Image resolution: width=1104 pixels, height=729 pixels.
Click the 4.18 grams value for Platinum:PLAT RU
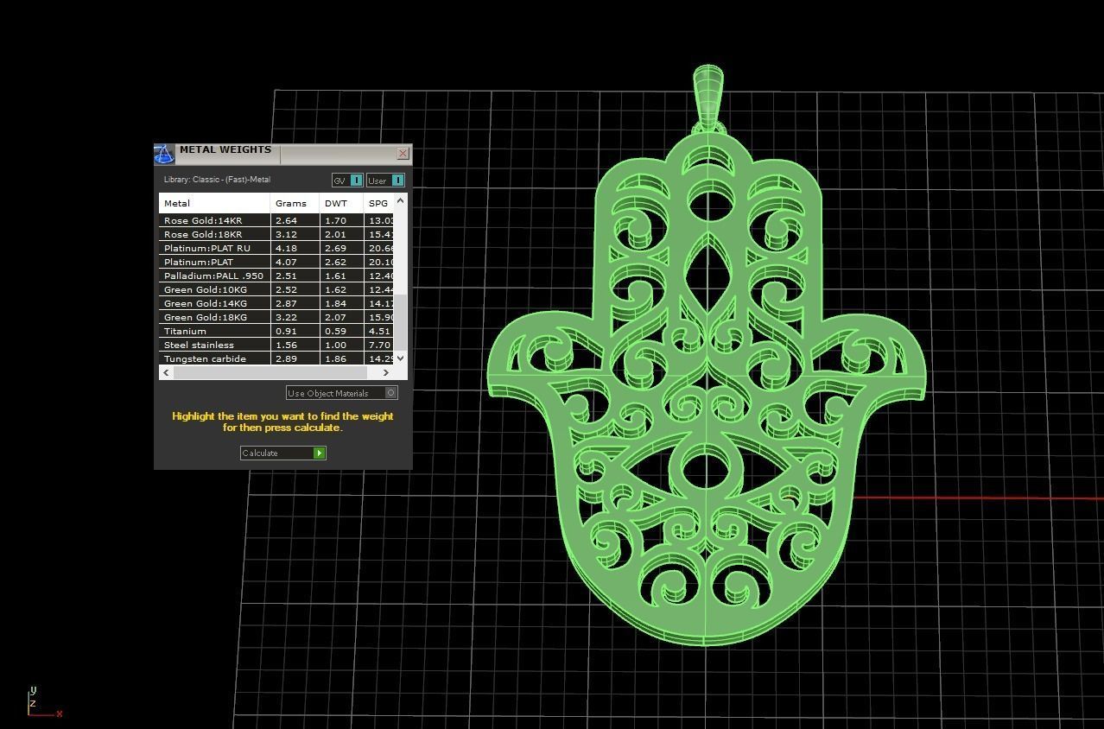coord(286,248)
